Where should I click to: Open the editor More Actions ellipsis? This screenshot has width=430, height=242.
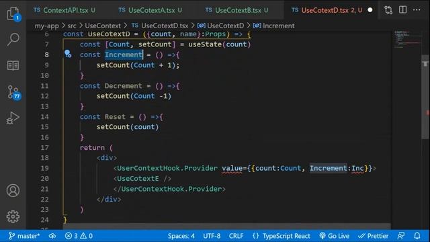tap(417, 10)
